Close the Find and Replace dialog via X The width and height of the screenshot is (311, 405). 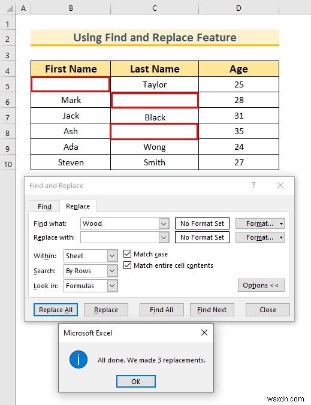pos(280,185)
